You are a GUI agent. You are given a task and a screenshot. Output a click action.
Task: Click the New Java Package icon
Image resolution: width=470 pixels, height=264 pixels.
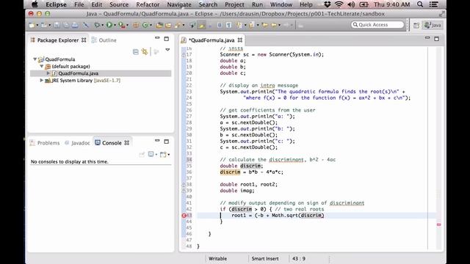[x=135, y=25]
